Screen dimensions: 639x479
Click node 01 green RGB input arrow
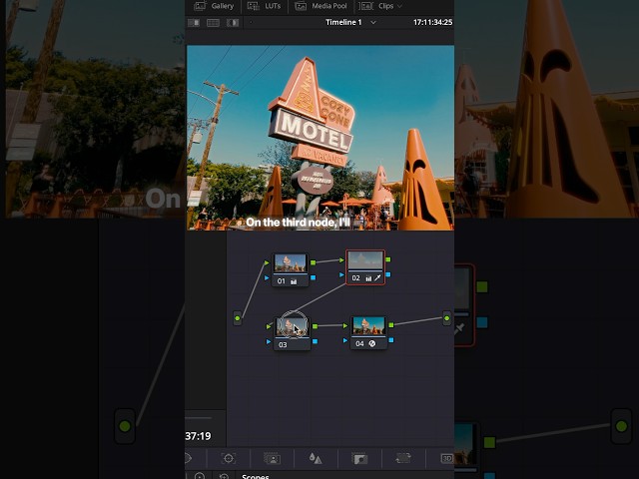coord(267,263)
